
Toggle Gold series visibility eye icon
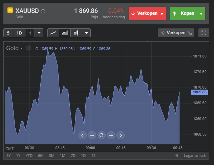[x=29, y=48]
